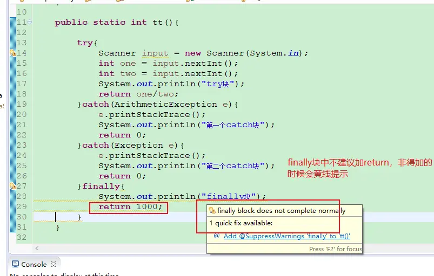The height and width of the screenshot is (276, 434).
Task: Apply the Add @SuppressWarnings 'finally' quick fix
Action: (287, 236)
